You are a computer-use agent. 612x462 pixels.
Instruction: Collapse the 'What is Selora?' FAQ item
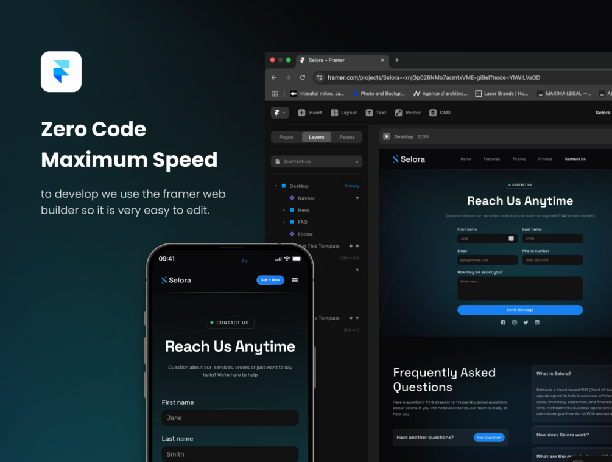click(572, 373)
